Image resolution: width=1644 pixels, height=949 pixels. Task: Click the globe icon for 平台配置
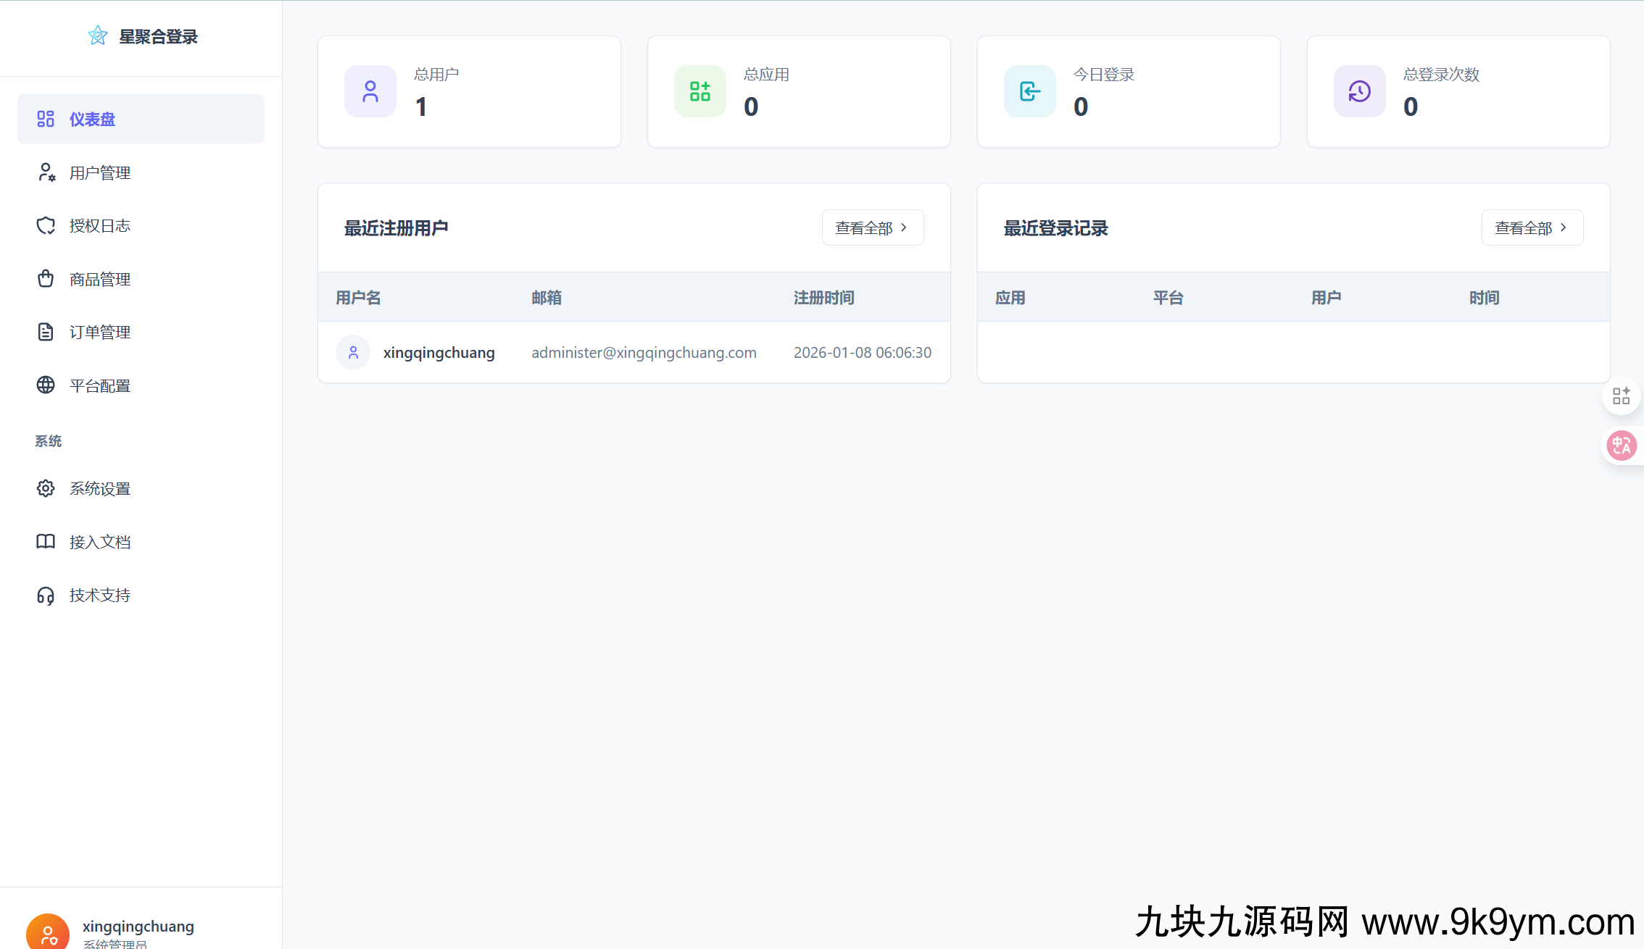[x=46, y=385]
